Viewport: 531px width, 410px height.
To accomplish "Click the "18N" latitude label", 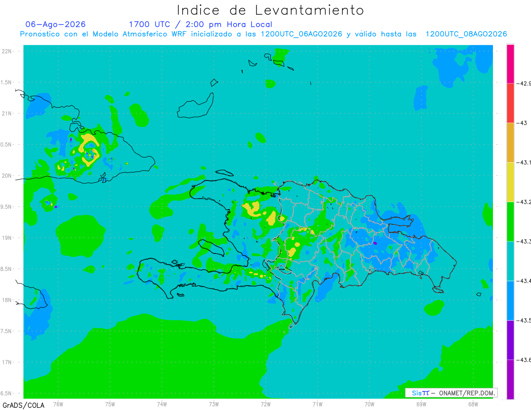I will [x=8, y=300].
